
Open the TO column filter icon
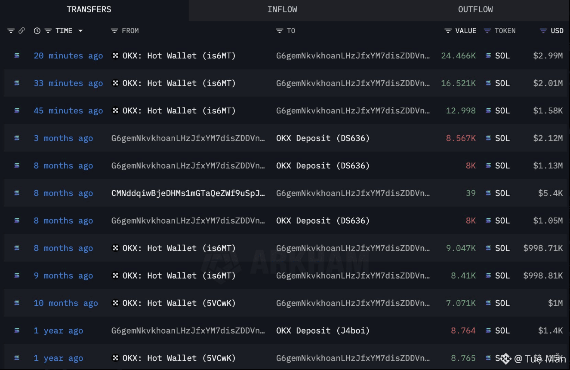click(280, 31)
